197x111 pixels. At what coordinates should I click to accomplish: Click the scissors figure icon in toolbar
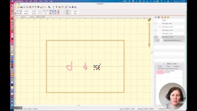pos(58,12)
